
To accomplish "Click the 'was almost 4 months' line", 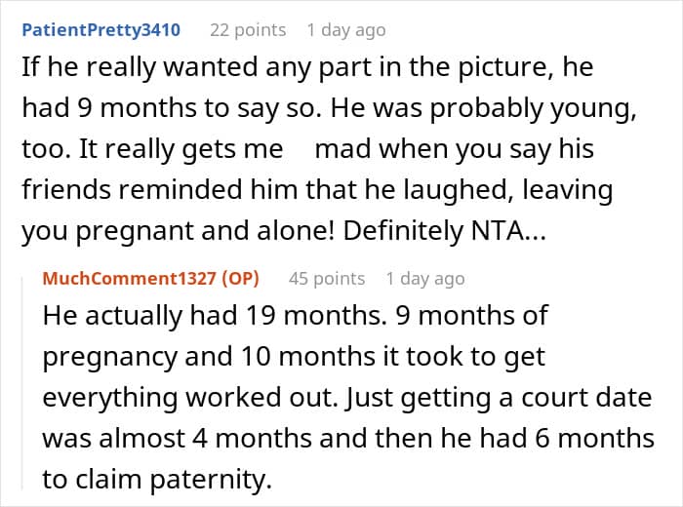I will 346,439.
